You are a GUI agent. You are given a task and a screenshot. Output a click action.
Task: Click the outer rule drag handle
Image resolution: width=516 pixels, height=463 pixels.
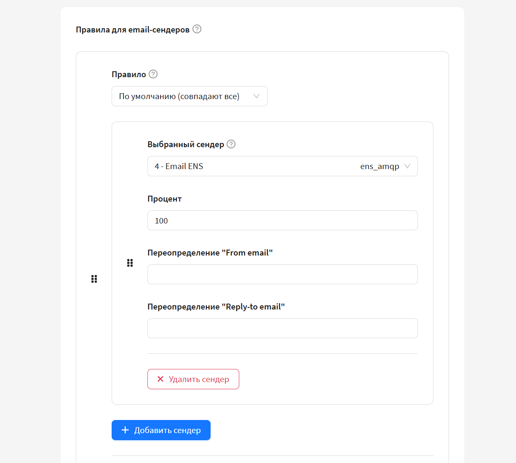pos(94,279)
